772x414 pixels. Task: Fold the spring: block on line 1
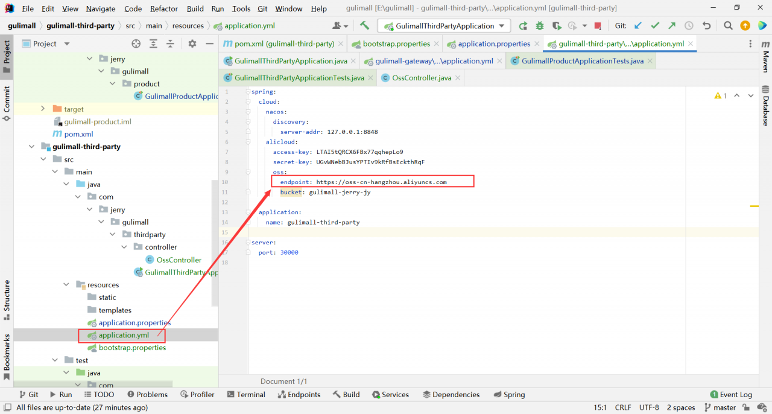click(248, 92)
